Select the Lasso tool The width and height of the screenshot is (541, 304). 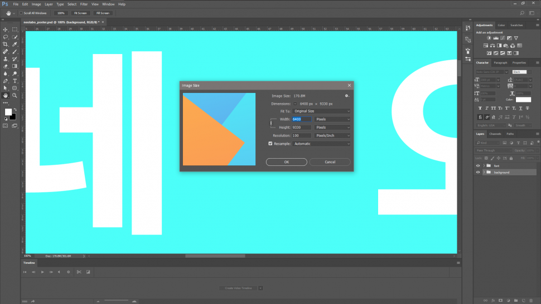5,37
